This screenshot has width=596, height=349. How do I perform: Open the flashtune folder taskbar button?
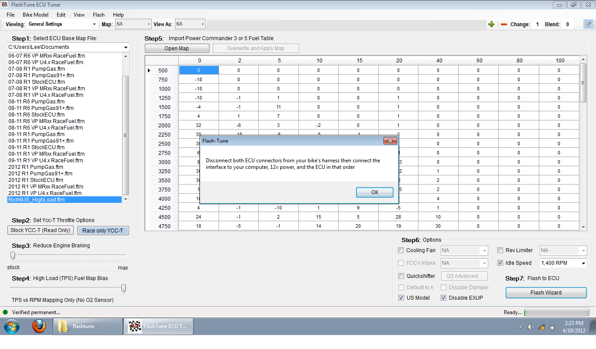(88, 326)
